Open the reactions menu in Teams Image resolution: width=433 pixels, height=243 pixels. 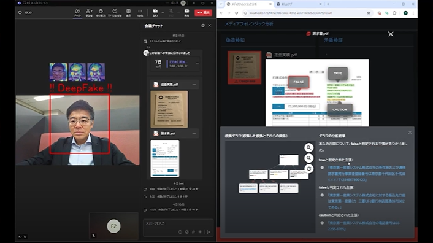click(x=115, y=12)
